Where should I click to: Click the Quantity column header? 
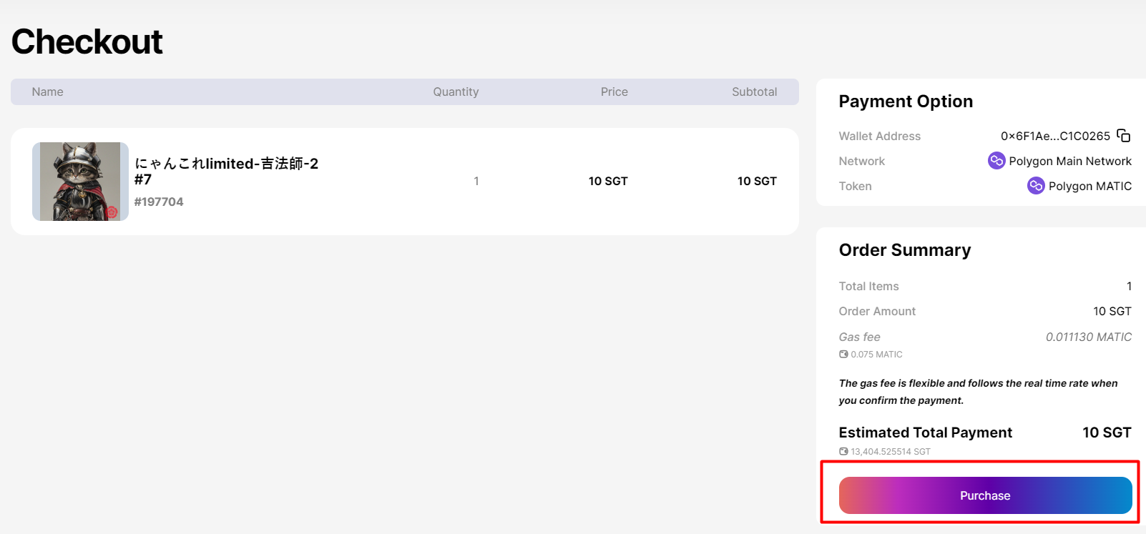click(456, 92)
